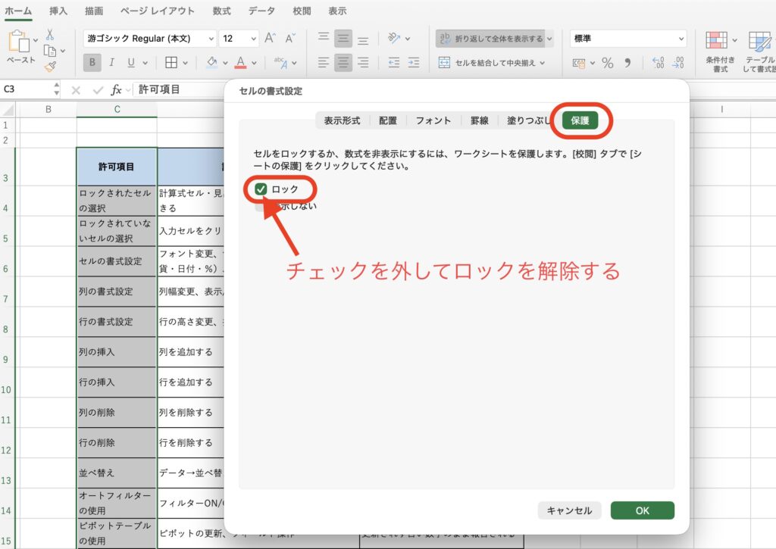Screen dimensions: 776x549
Task: Toggle bold formatting in the ribbon
Action: click(x=92, y=62)
